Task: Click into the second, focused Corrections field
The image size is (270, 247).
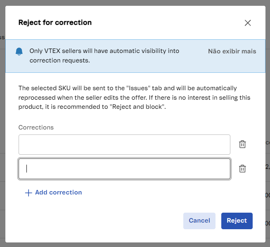Action: (x=124, y=169)
